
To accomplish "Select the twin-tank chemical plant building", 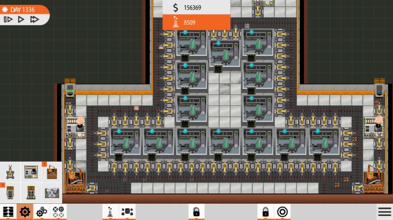I will 52,192.
